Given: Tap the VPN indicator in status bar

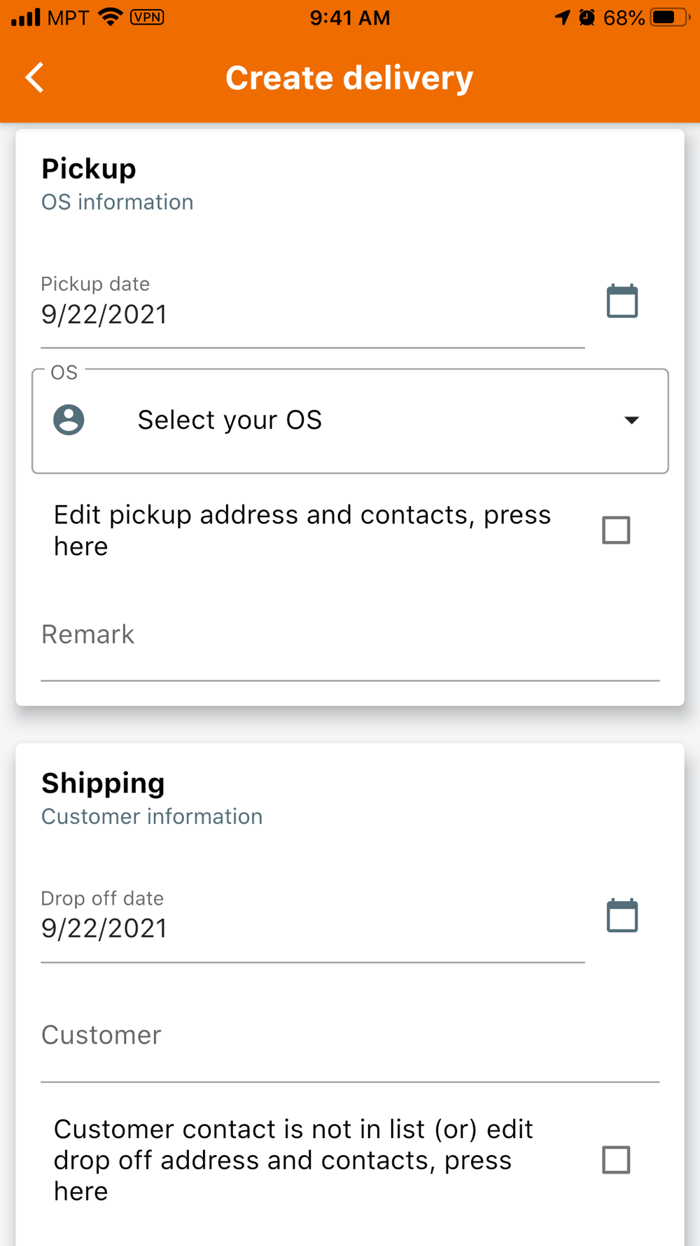Looking at the screenshot, I should [147, 17].
